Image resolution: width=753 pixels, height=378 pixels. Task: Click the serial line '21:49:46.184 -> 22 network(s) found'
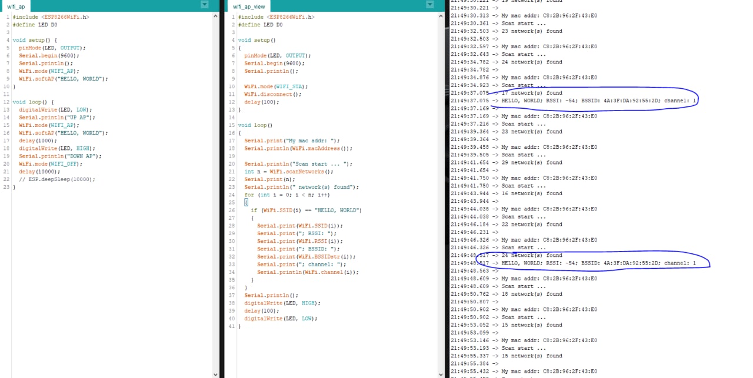click(507, 224)
